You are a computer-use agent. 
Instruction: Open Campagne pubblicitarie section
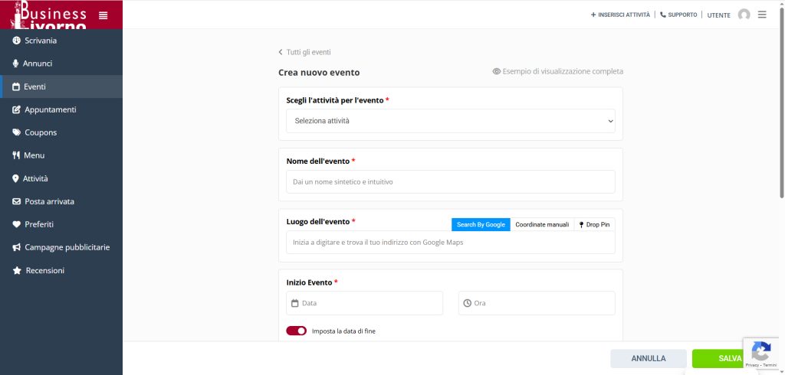(67, 247)
